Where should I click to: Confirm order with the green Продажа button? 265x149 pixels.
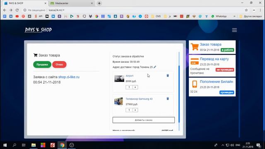tap(42, 65)
